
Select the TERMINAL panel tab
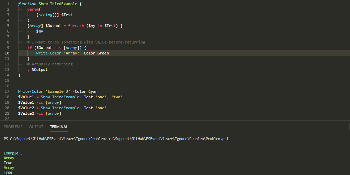59,127
